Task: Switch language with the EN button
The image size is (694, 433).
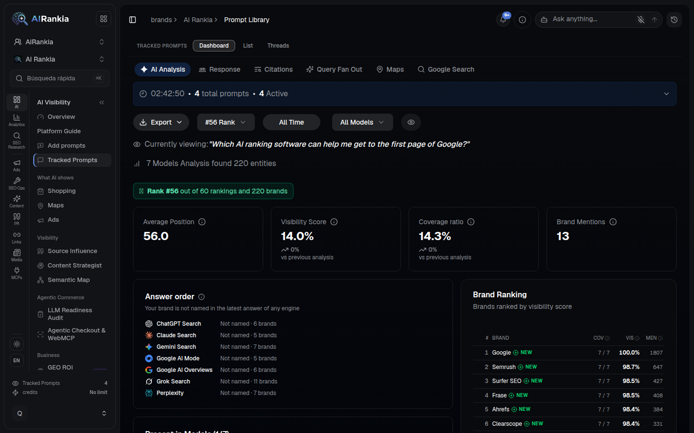Action: click(x=17, y=360)
